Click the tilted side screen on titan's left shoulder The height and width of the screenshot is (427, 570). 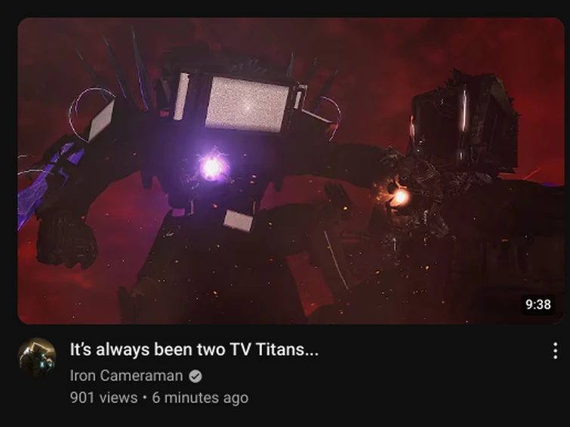click(100, 120)
